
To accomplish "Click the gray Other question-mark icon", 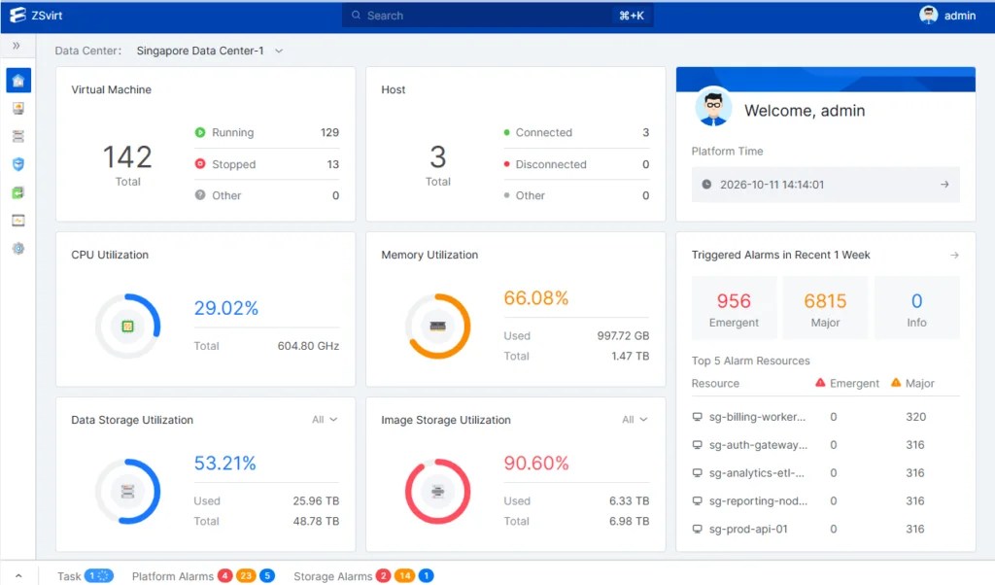I will (200, 194).
